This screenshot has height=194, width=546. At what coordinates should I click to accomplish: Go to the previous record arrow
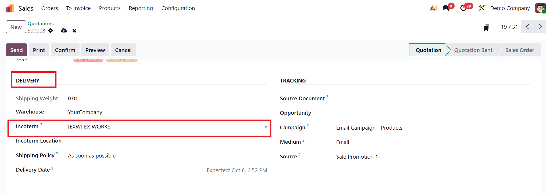tap(528, 27)
